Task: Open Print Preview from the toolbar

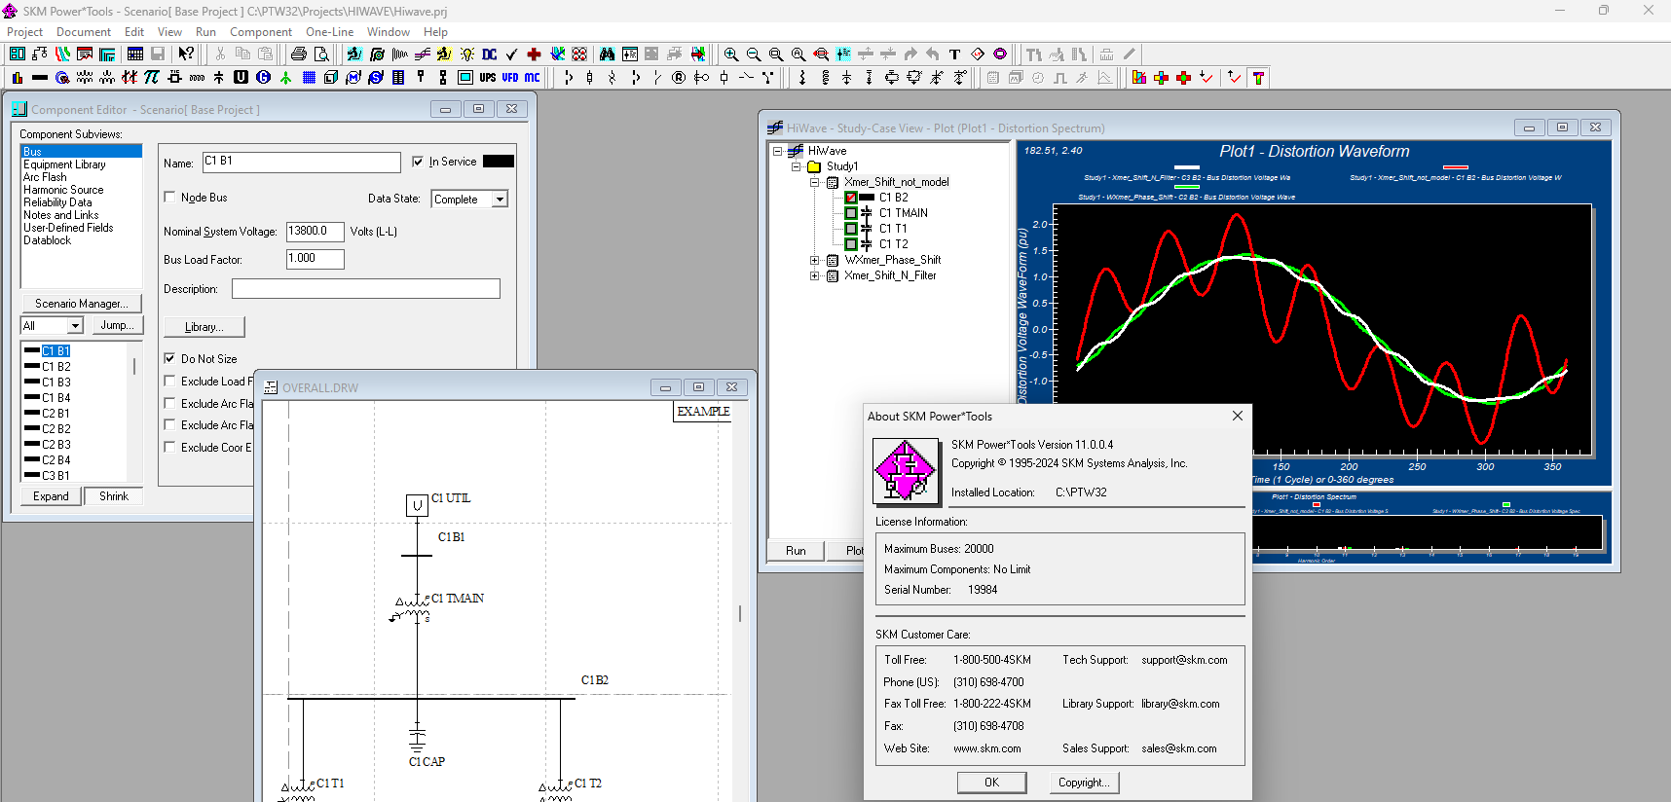Action: 321,55
